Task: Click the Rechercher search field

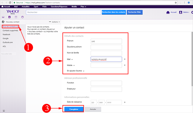Action: pyautogui.click(x=63, y=12)
